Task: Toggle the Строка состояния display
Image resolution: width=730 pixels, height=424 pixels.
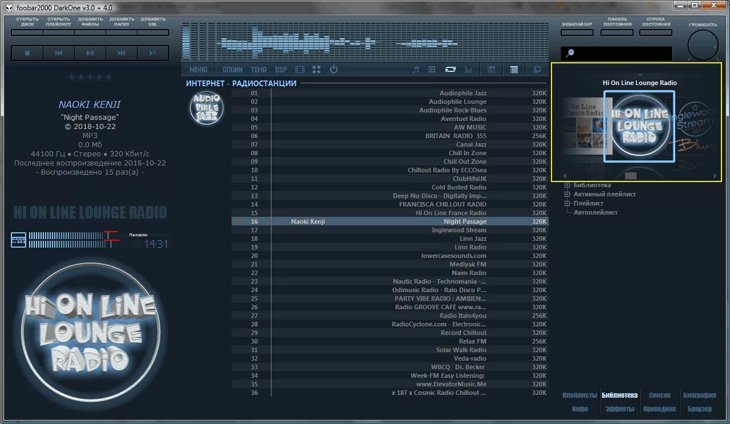Action: point(655,33)
